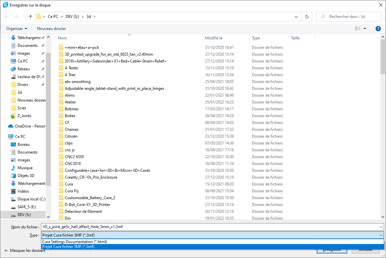Sort by the Modifié le column header

pos(214,38)
